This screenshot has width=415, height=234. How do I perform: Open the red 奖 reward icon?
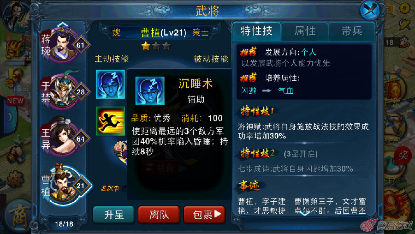tap(403, 155)
